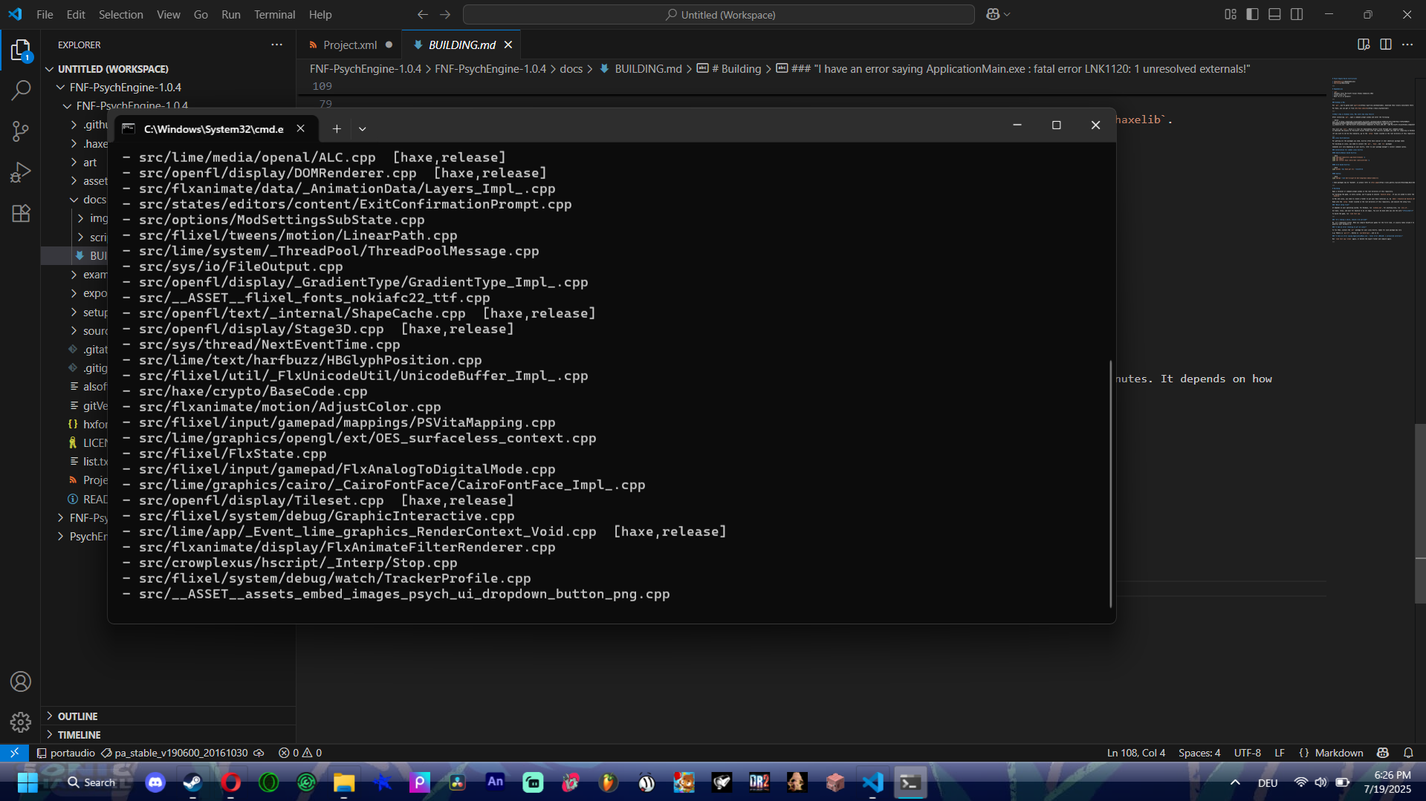Click the Untitled (Workspace) command center search

719,14
